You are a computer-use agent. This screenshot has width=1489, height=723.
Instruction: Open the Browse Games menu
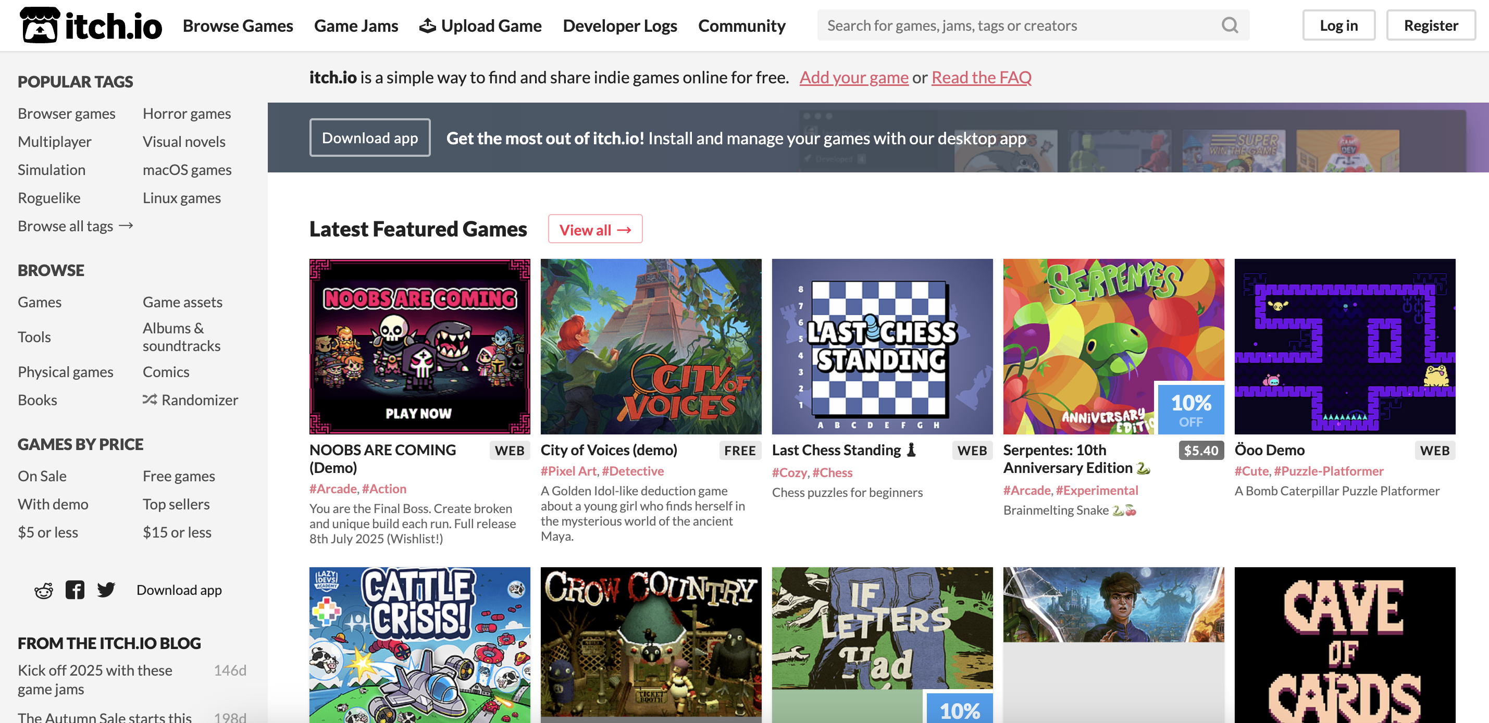click(x=238, y=26)
